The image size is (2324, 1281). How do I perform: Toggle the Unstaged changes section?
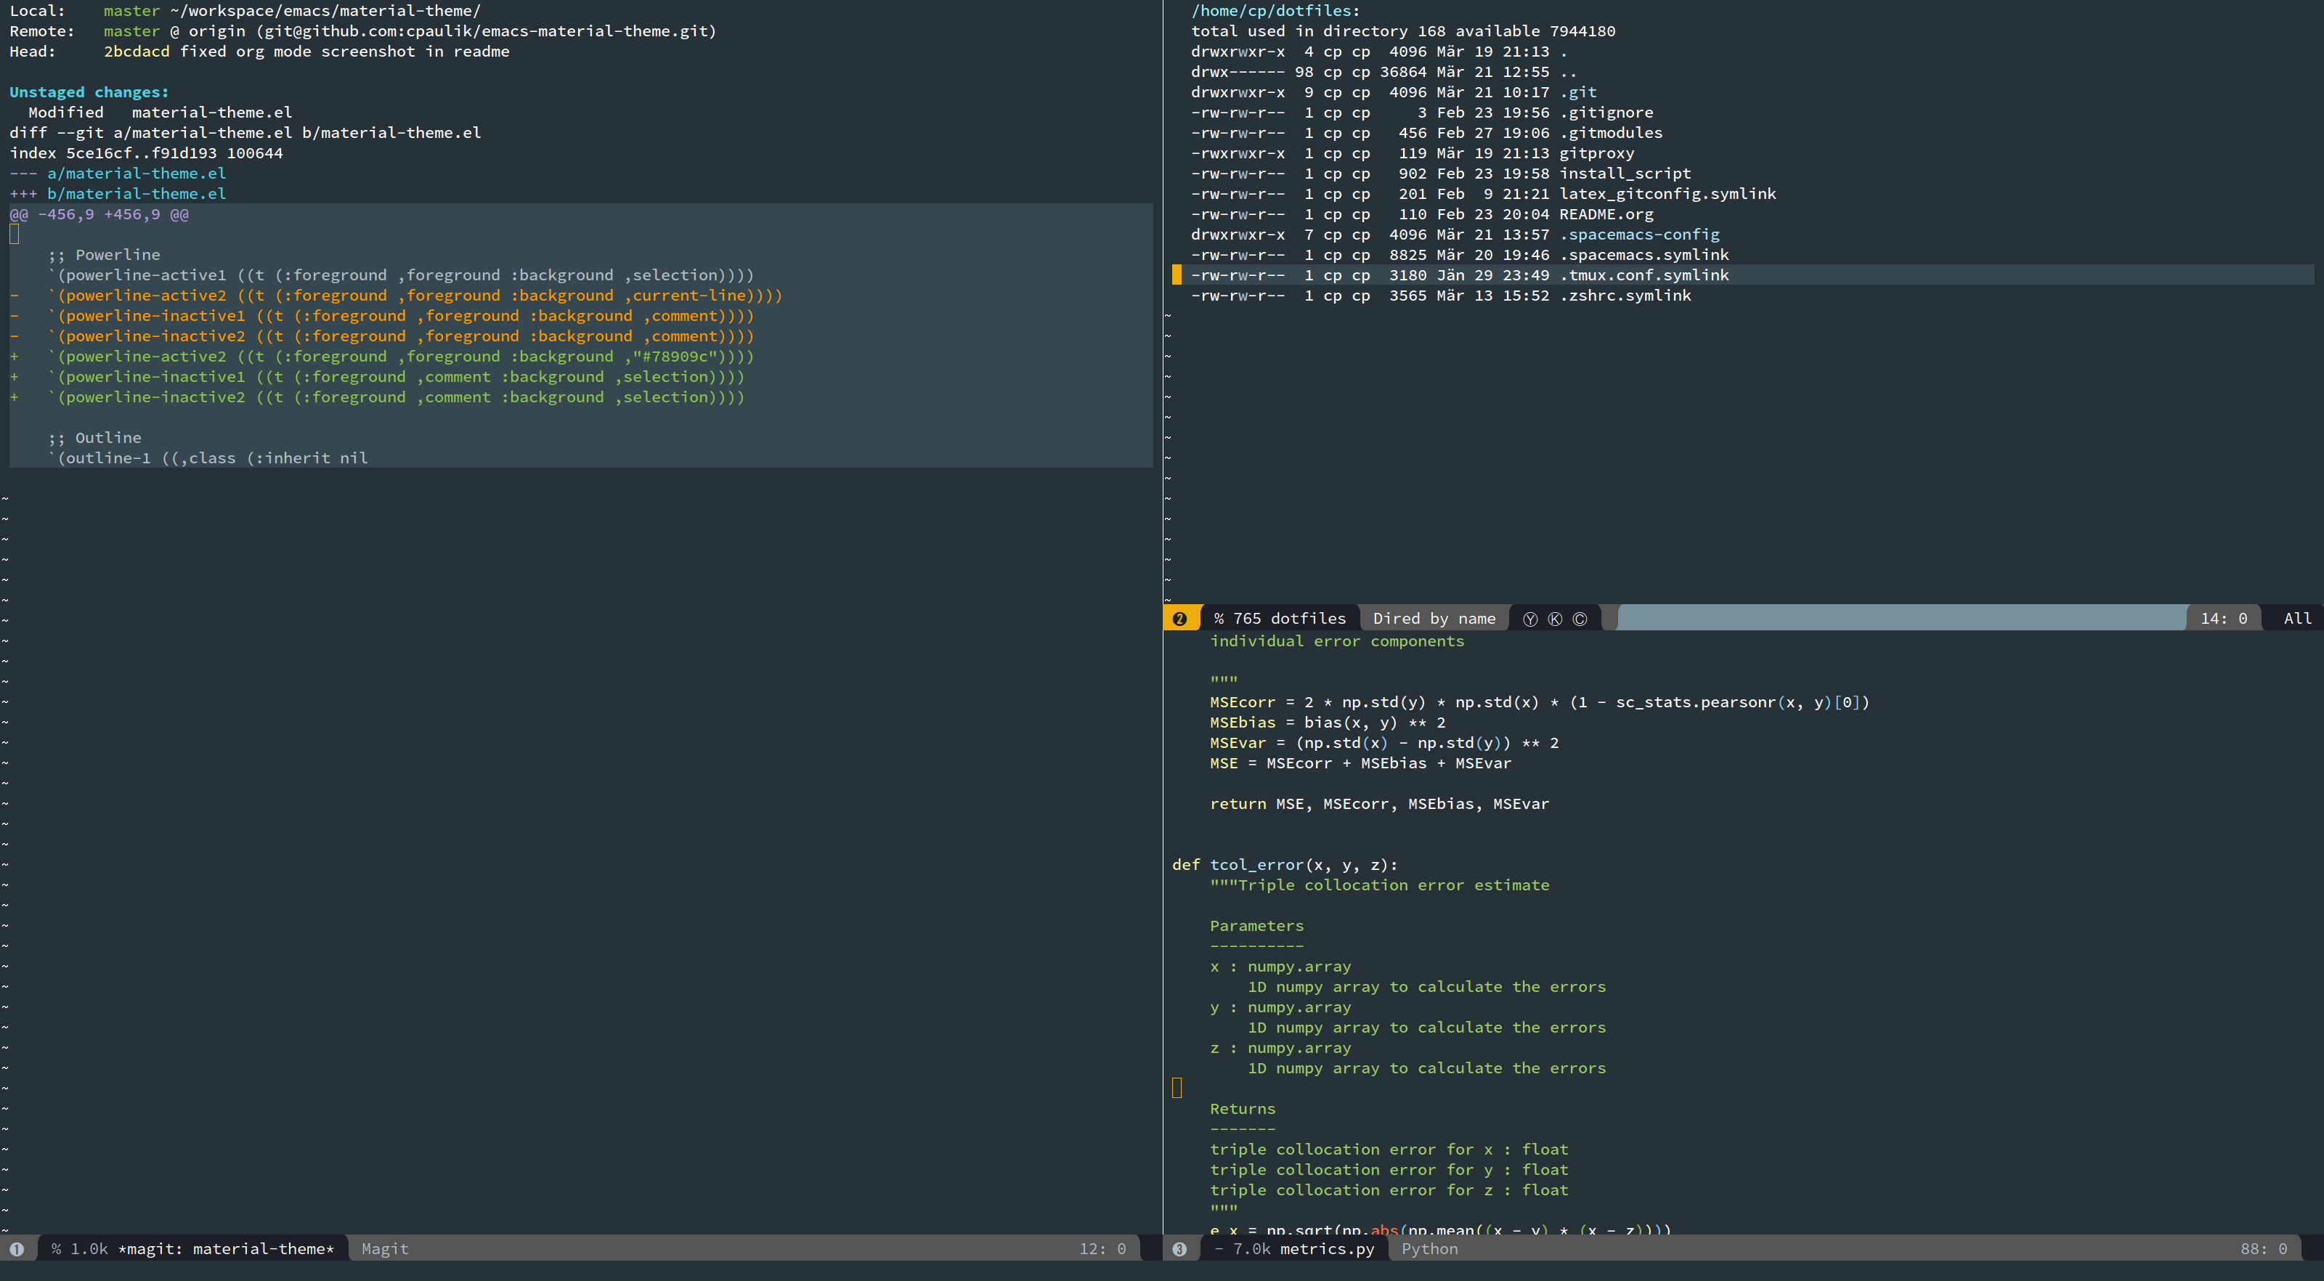89,92
